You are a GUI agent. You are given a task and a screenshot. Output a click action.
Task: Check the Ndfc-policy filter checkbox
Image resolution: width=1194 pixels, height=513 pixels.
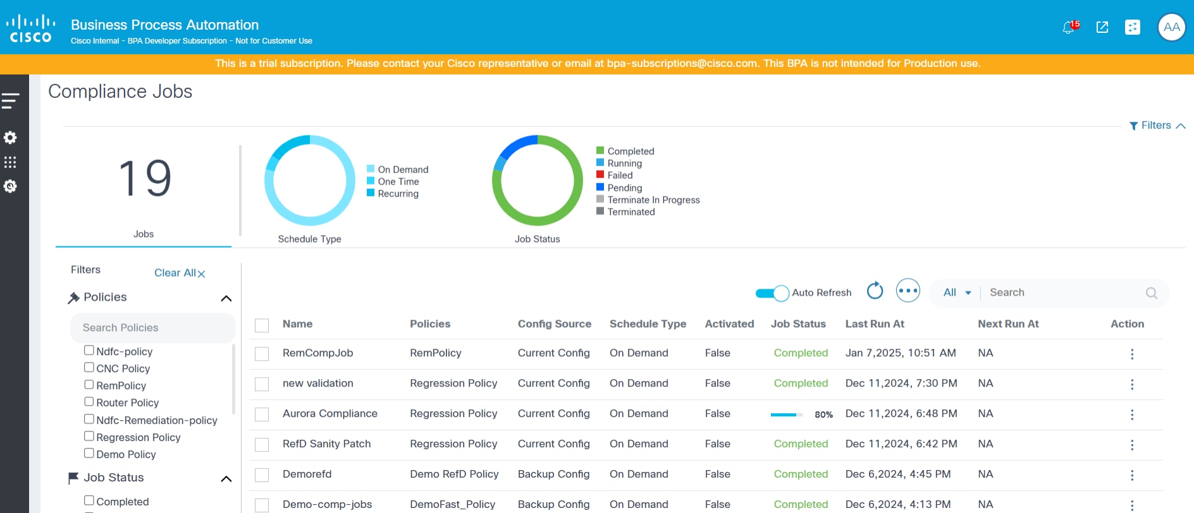pos(89,350)
